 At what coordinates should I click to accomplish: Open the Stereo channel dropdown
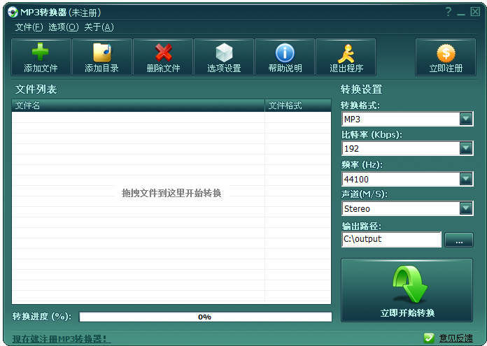click(466, 208)
